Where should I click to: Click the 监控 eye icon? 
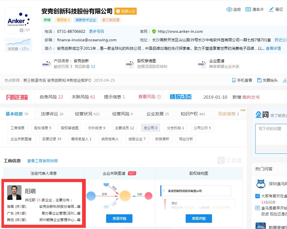(x=229, y=9)
